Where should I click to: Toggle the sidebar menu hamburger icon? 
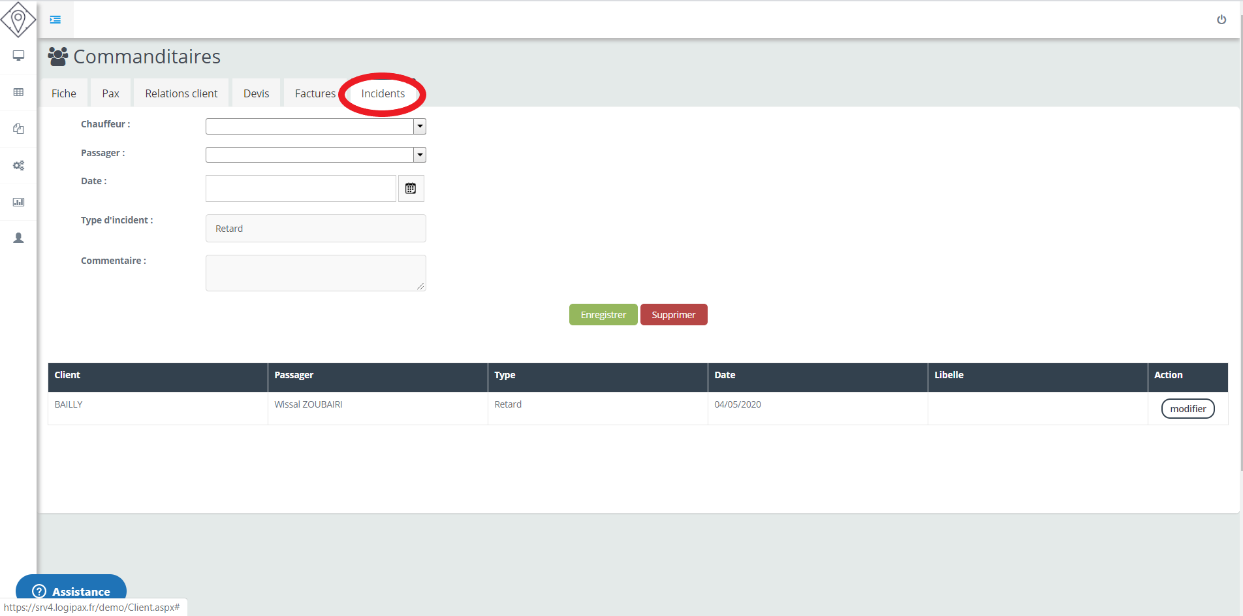coord(55,20)
